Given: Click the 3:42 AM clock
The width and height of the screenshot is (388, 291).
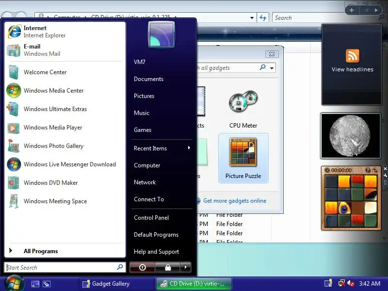Looking at the screenshot, I should coord(370,284).
